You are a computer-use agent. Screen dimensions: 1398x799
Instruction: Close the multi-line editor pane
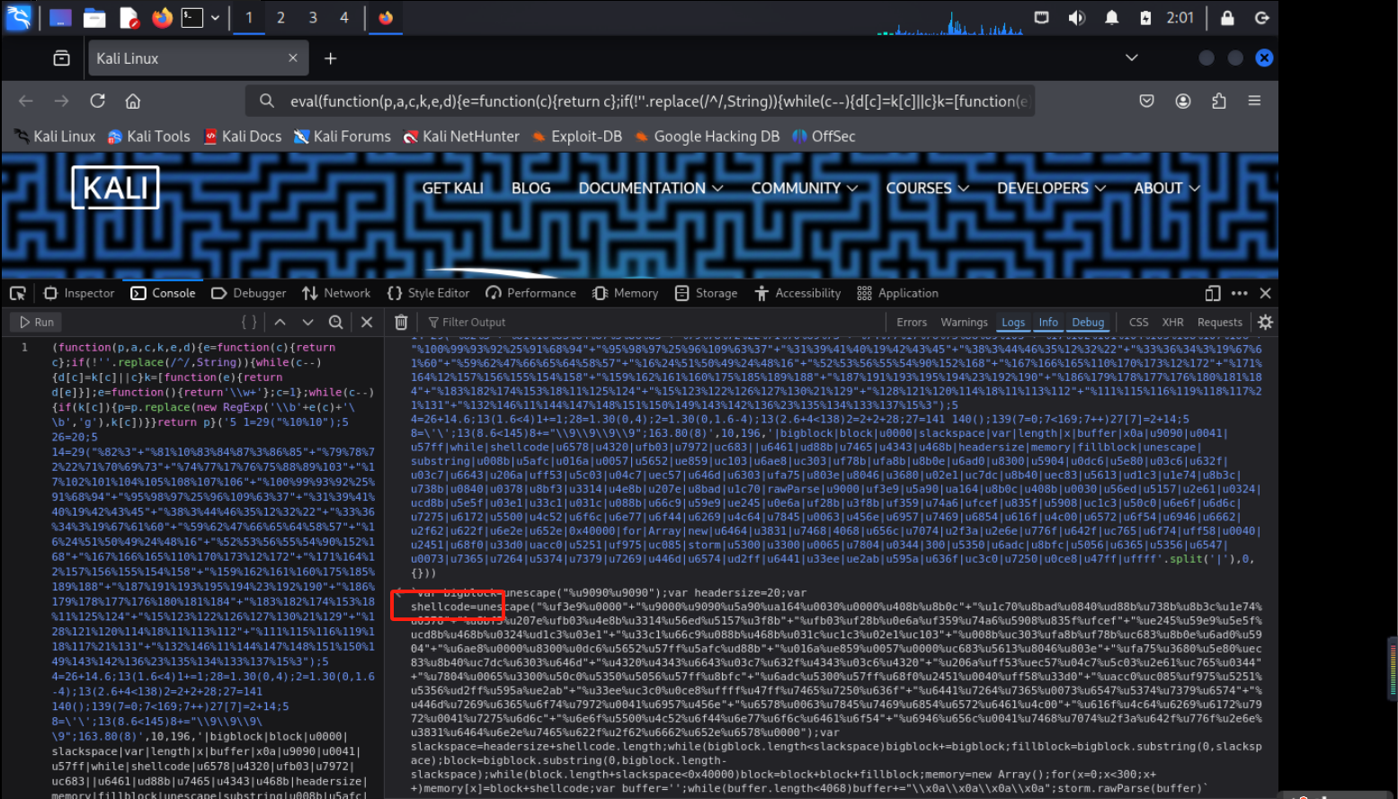(366, 322)
